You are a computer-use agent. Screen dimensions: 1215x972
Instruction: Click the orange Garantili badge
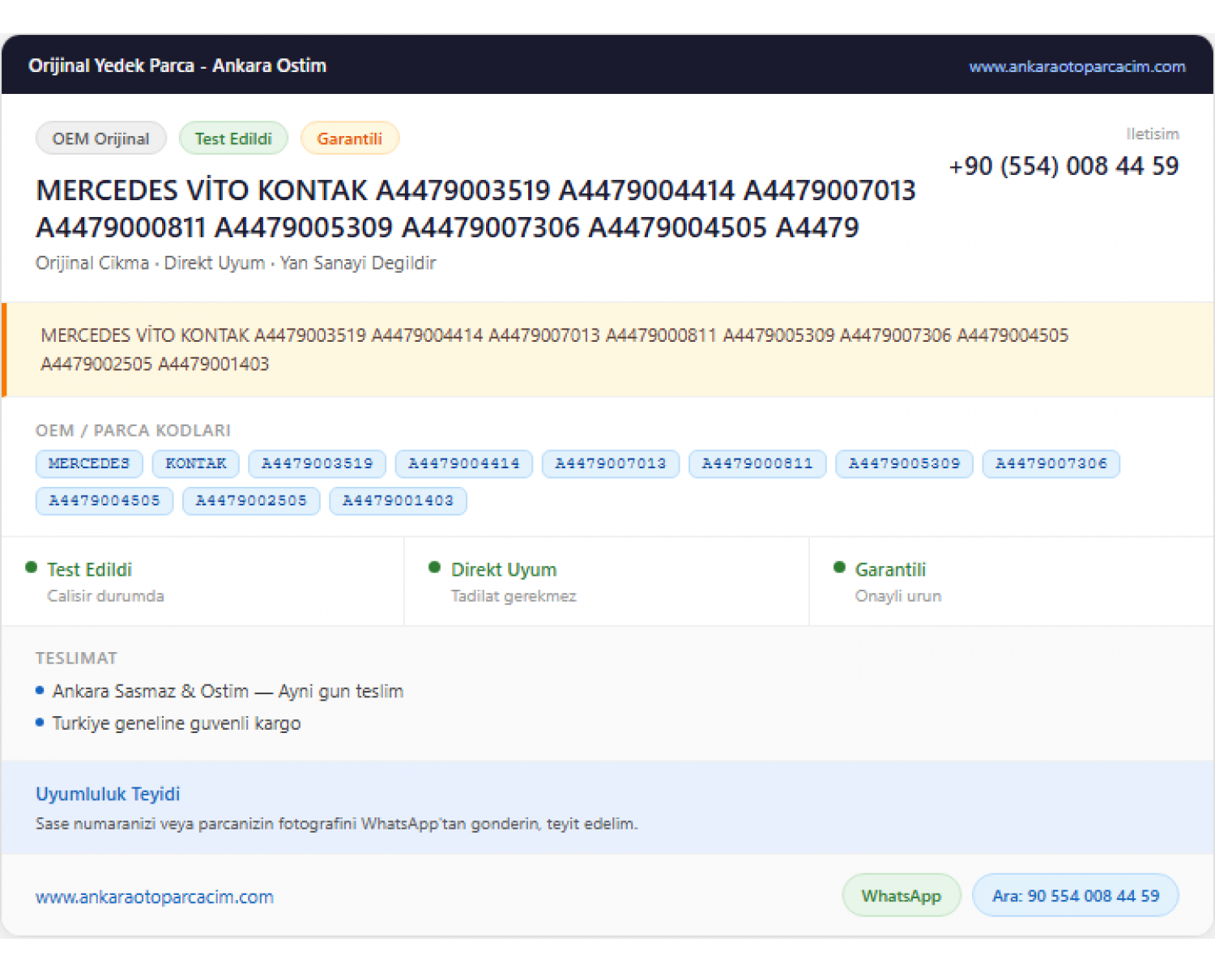click(x=349, y=139)
